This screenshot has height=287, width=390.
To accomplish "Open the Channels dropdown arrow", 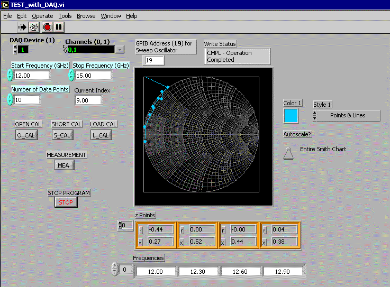I will point(120,49).
